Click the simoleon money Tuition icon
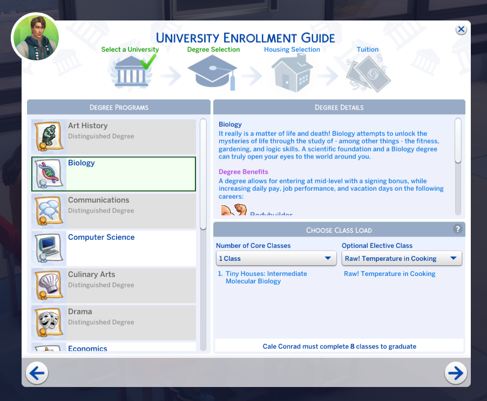The height and width of the screenshot is (401, 487). point(368,73)
